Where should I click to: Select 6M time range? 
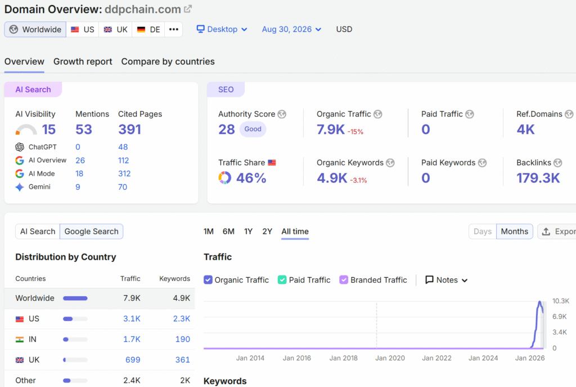click(x=228, y=232)
